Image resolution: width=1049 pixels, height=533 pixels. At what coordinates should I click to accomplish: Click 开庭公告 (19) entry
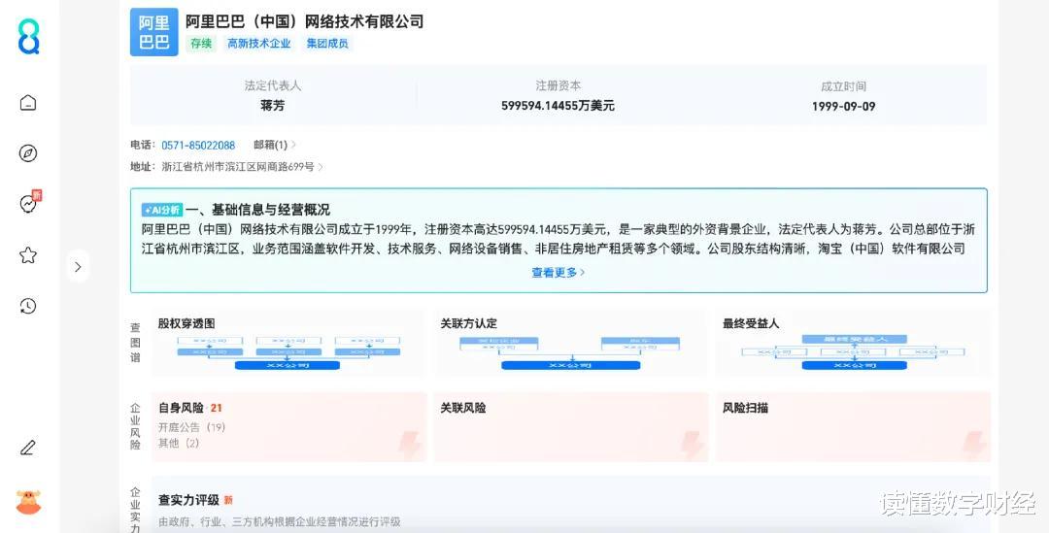pyautogui.click(x=192, y=427)
